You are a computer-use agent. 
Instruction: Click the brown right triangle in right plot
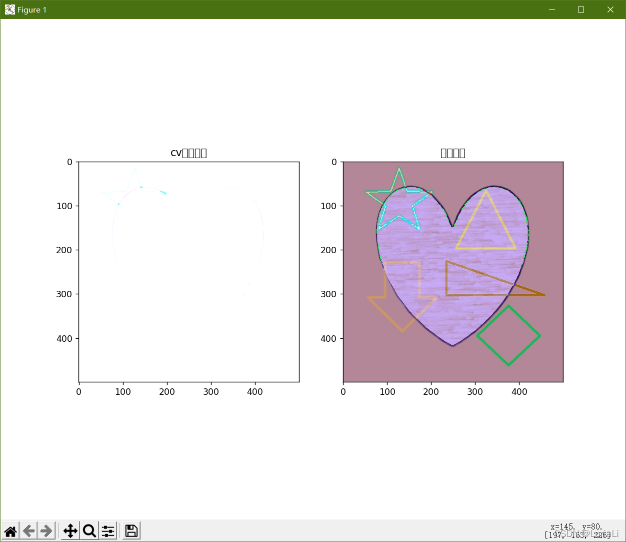point(495,278)
